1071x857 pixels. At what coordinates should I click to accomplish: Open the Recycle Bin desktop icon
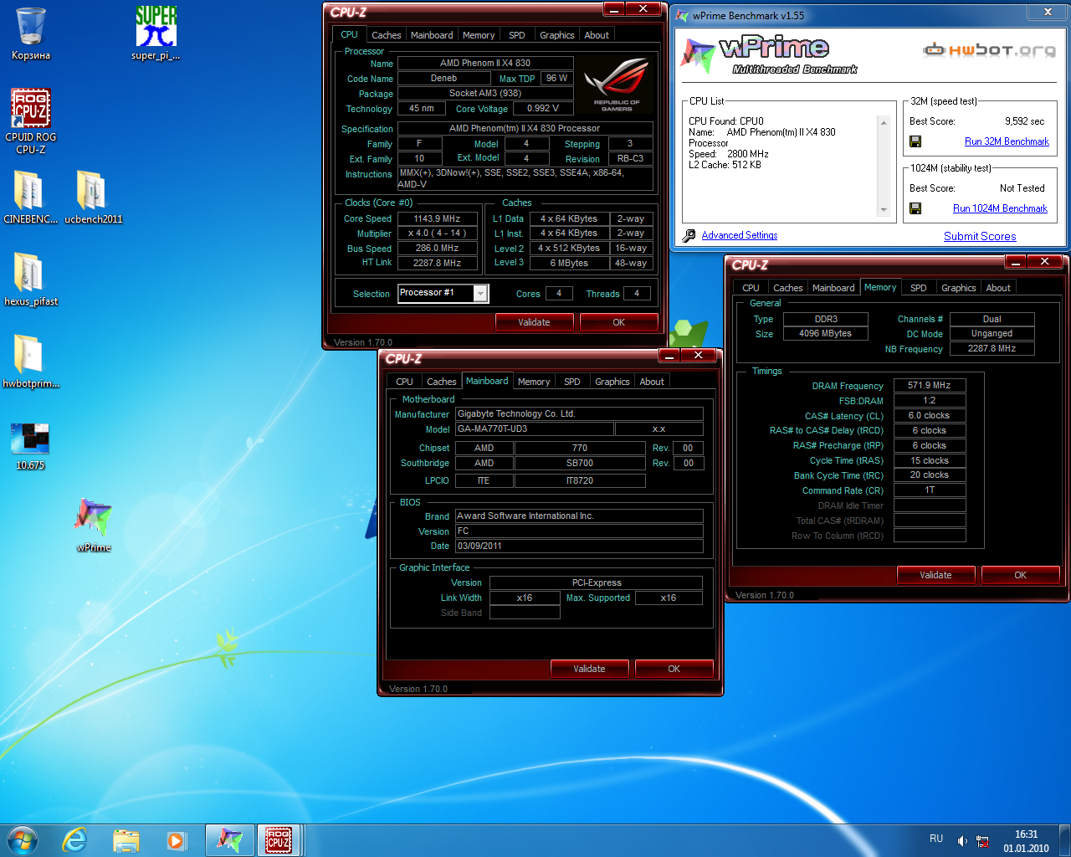(31, 34)
